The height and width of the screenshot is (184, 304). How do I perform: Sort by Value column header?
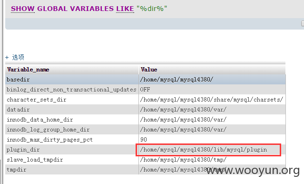pos(149,70)
